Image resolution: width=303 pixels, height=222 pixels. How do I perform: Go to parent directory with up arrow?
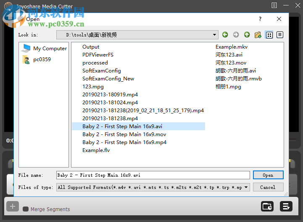(x=247, y=35)
